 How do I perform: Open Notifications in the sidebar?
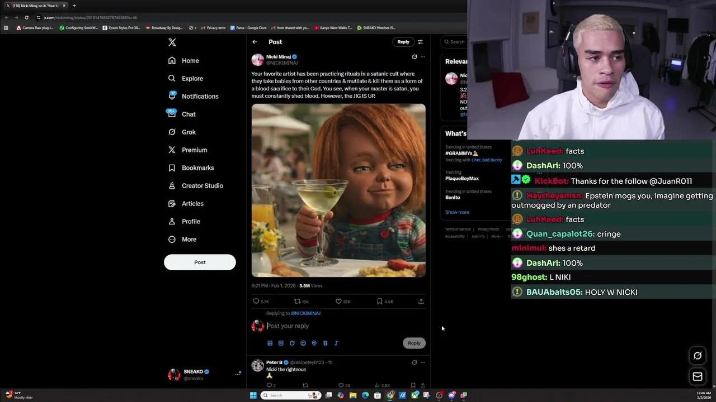click(194, 96)
